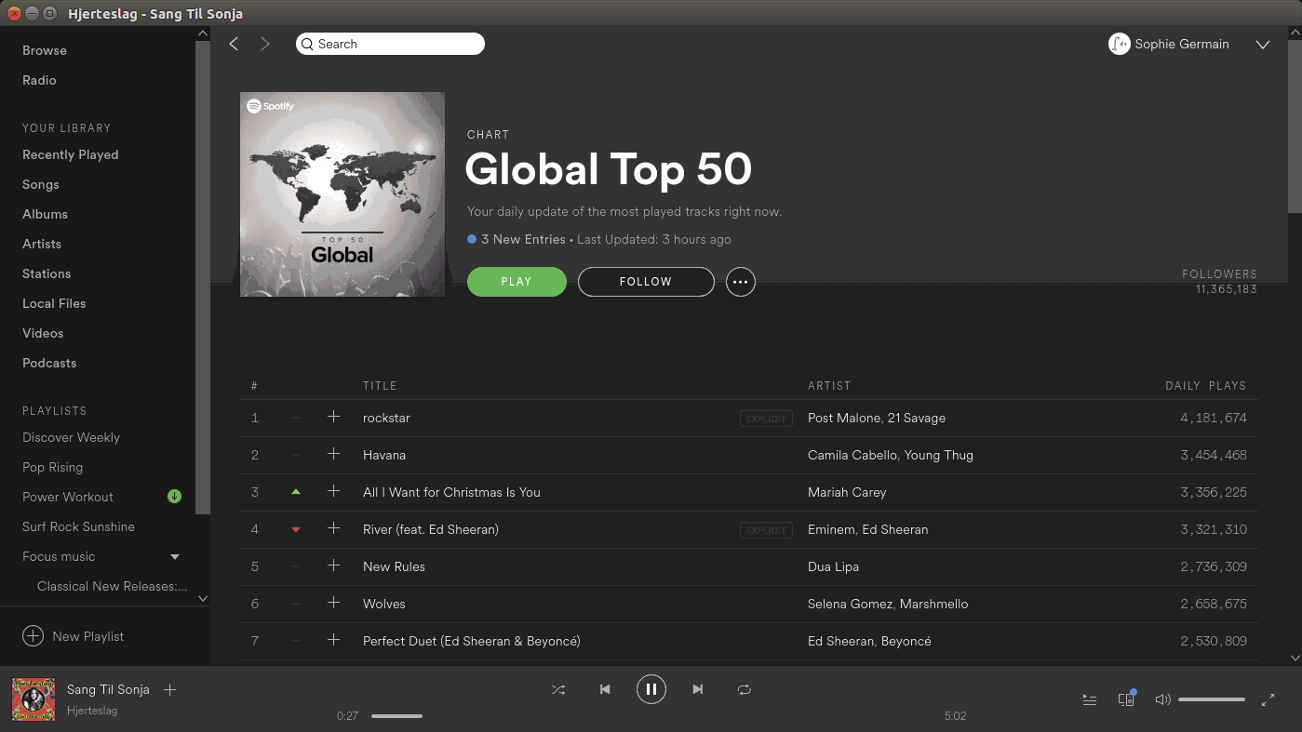
Task: Click the FOLLOW button
Action: click(646, 282)
